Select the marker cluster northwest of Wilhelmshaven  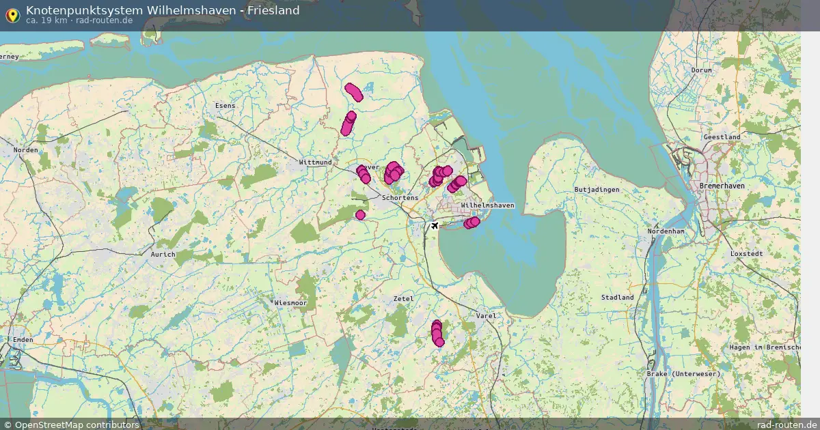pos(439,176)
